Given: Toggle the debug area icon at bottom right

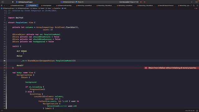Looking at the screenshot, I should point(197,111).
